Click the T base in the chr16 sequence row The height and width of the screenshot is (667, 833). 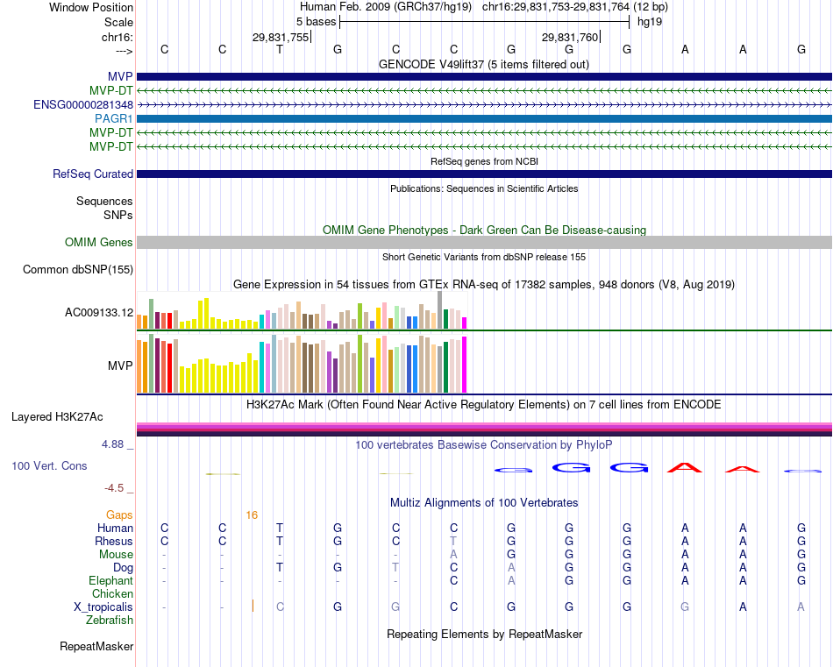[x=280, y=49]
